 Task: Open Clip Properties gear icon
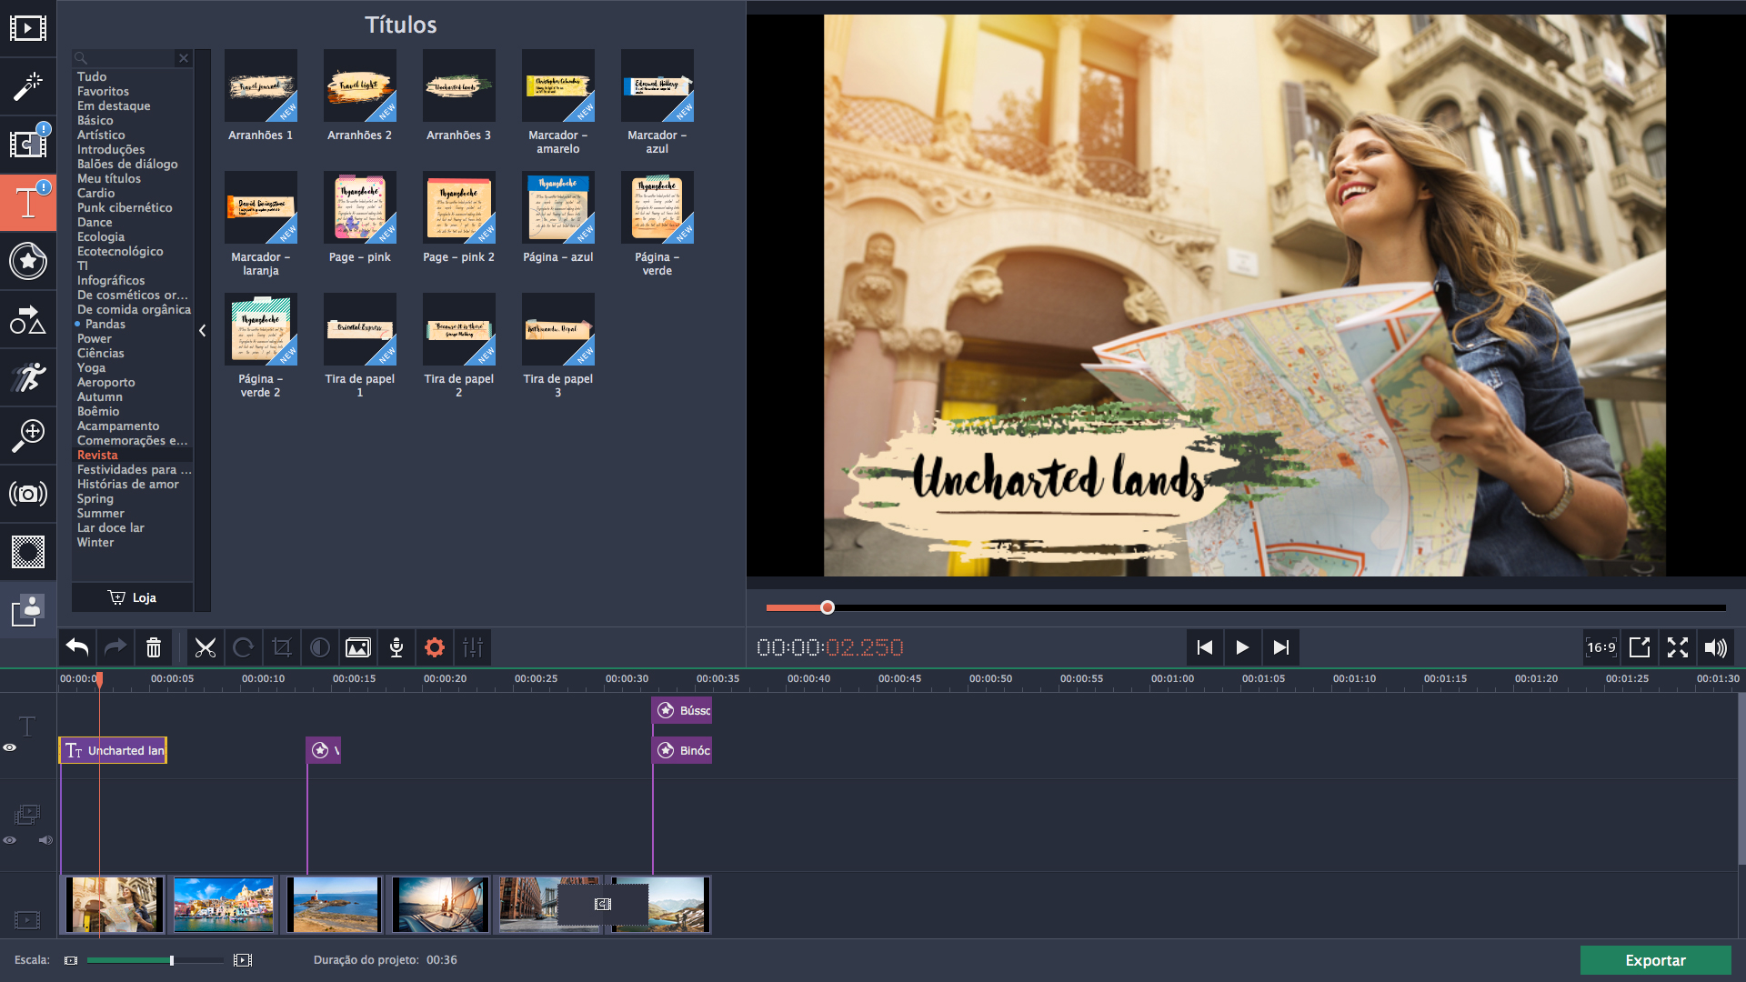click(435, 647)
